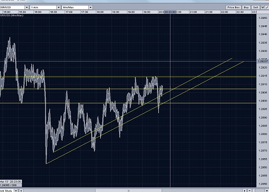Click the 19:30 time axis label

tap(147, 12)
